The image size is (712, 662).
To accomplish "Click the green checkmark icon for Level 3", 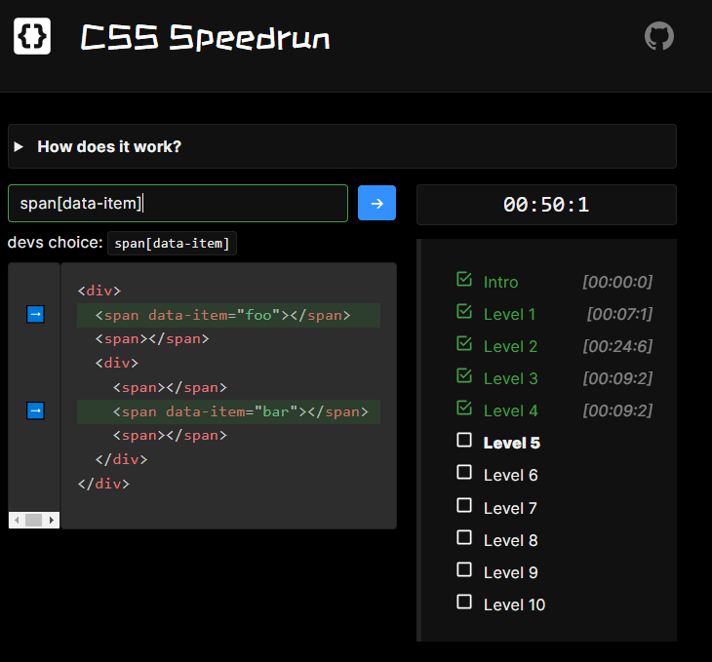I will click(x=464, y=376).
